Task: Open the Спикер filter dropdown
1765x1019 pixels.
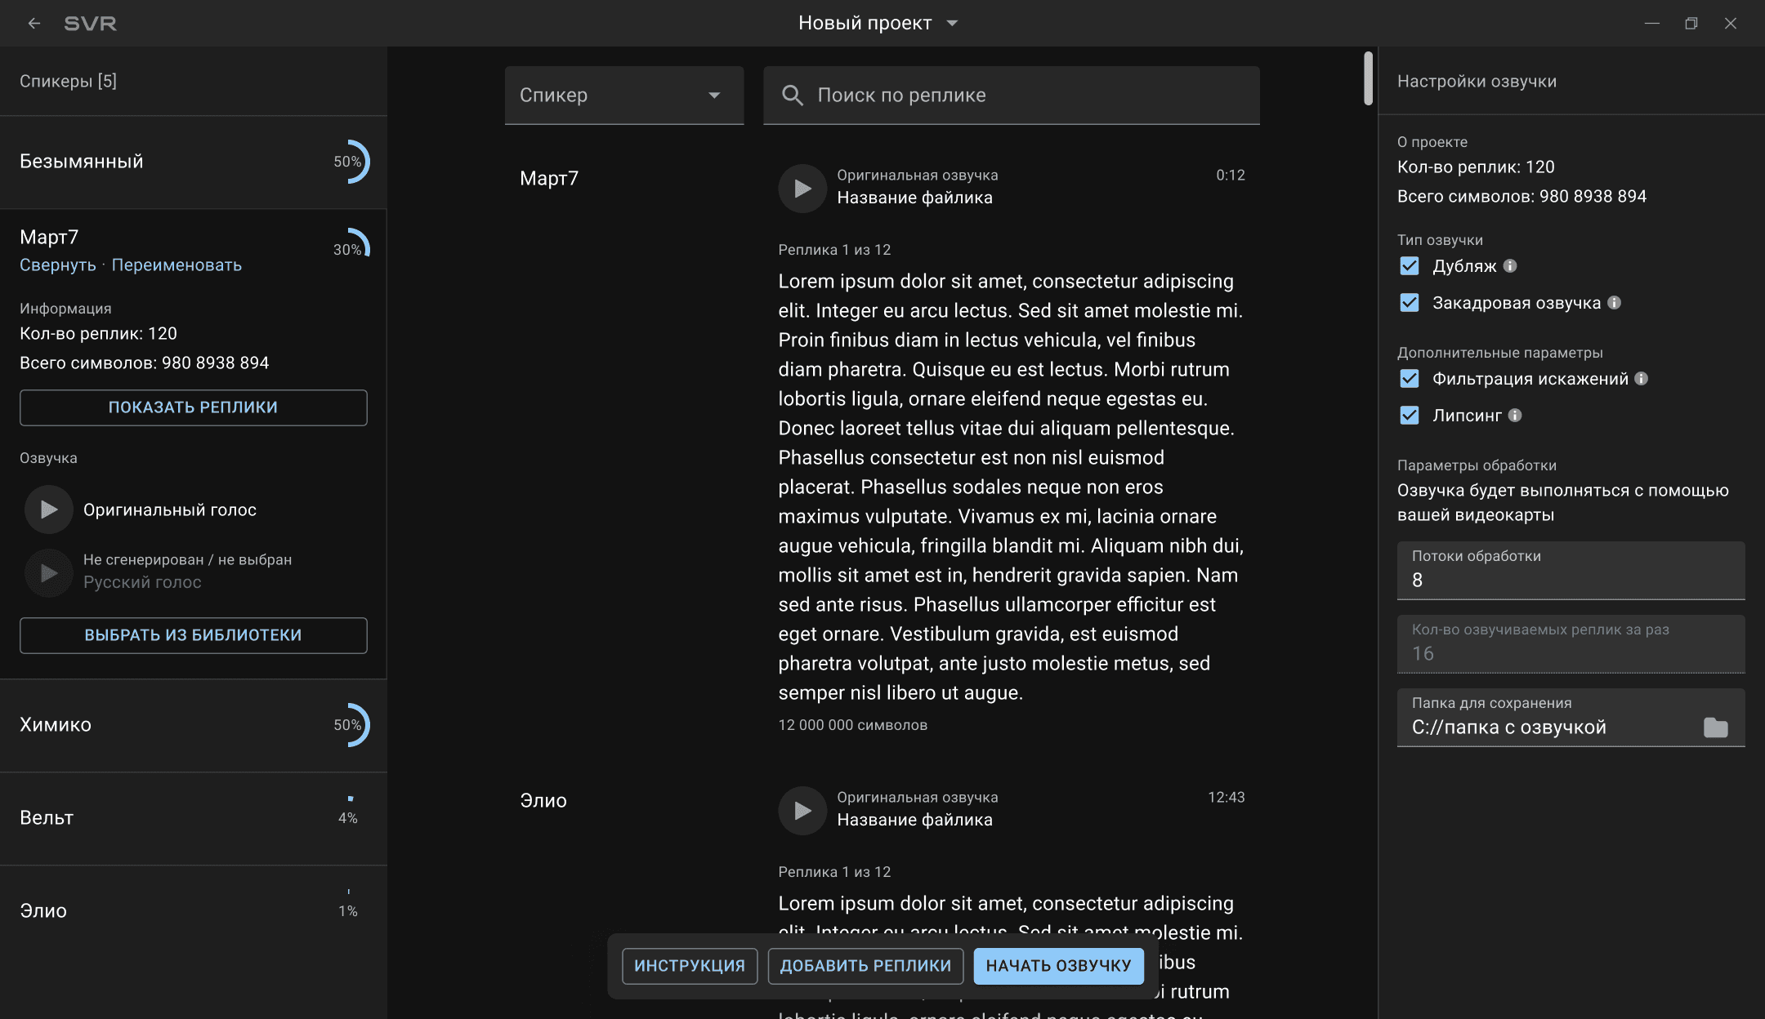Action: click(623, 96)
